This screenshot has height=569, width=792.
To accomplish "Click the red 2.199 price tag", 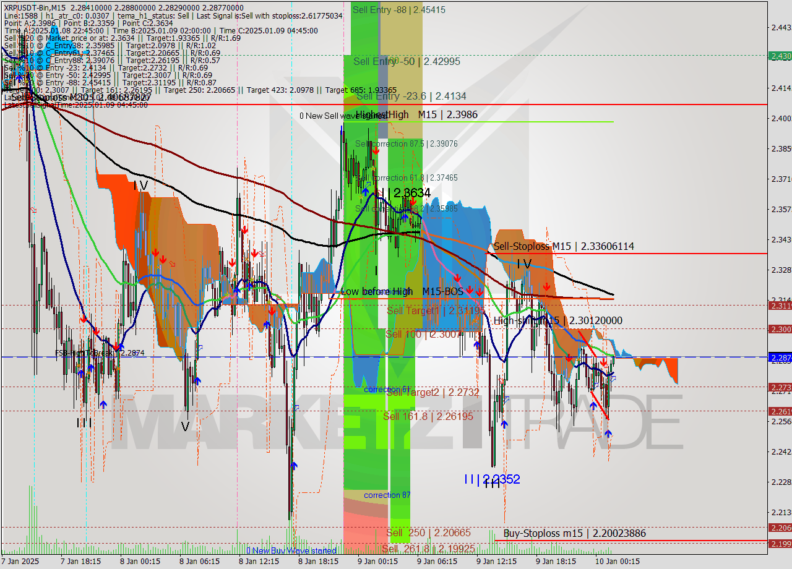I will point(780,544).
